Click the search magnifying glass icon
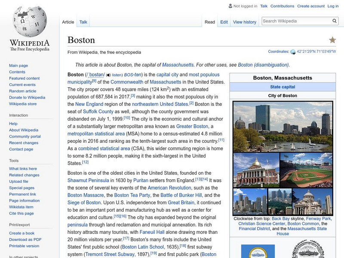This screenshot has width=344, height=258. (335, 21)
